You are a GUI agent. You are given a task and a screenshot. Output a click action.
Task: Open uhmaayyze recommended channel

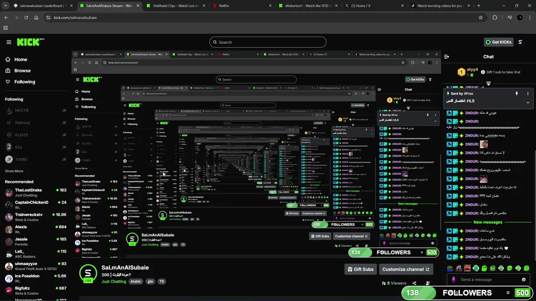[x=36, y=266]
